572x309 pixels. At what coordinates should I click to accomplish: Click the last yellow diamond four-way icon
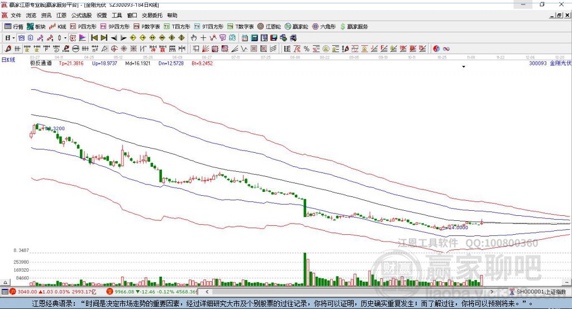(182, 38)
